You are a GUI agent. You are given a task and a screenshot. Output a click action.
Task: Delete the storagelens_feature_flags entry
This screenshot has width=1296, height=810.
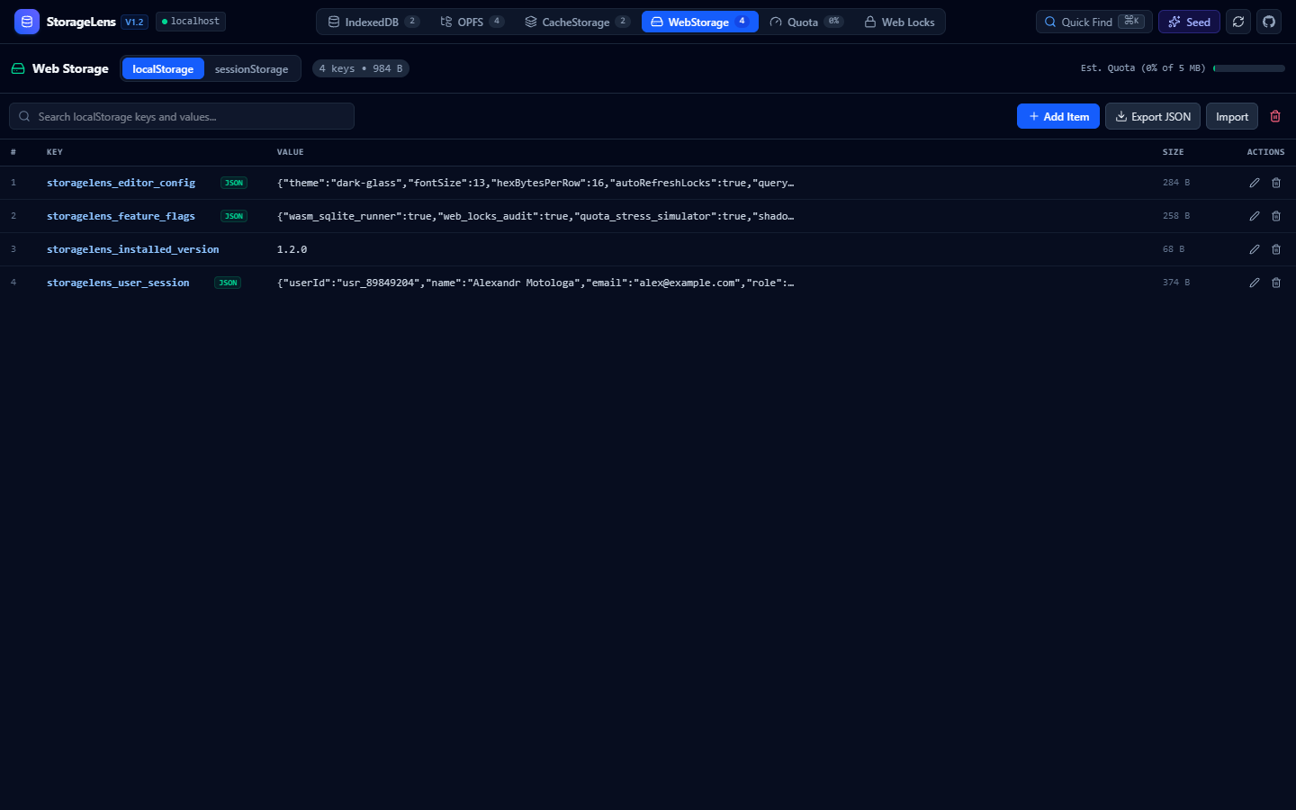point(1276,216)
